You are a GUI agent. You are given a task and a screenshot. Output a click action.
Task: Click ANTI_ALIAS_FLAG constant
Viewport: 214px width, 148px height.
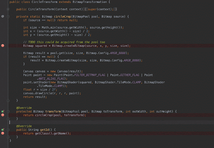(51, 79)
